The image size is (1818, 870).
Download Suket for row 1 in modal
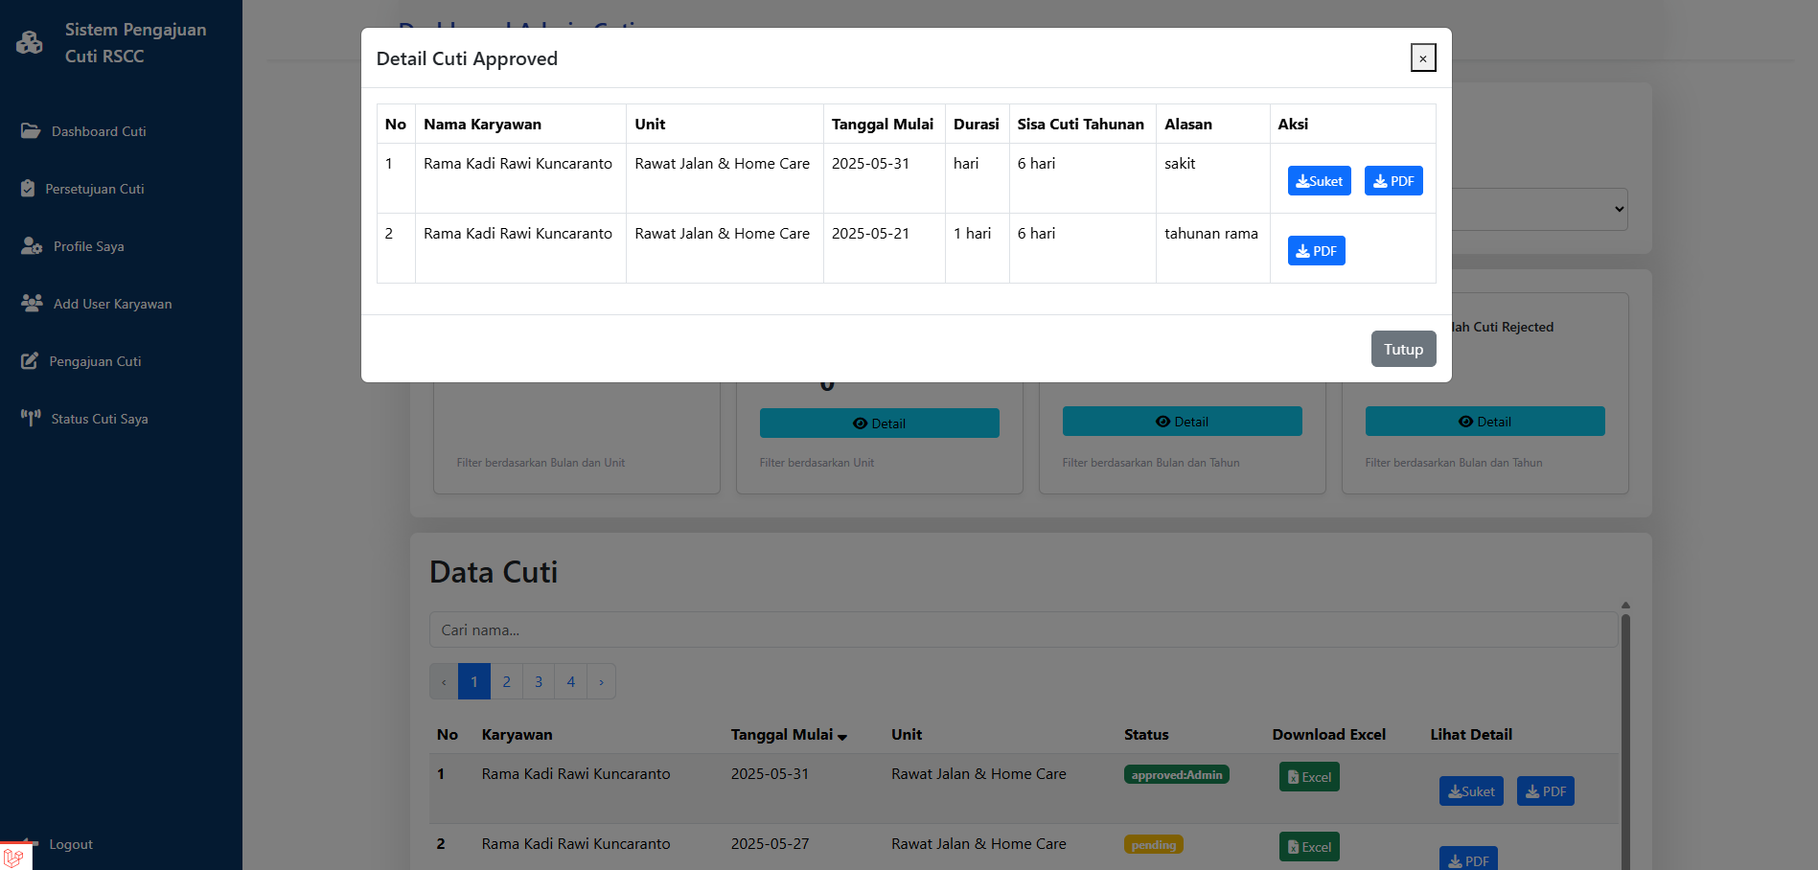pos(1319,181)
